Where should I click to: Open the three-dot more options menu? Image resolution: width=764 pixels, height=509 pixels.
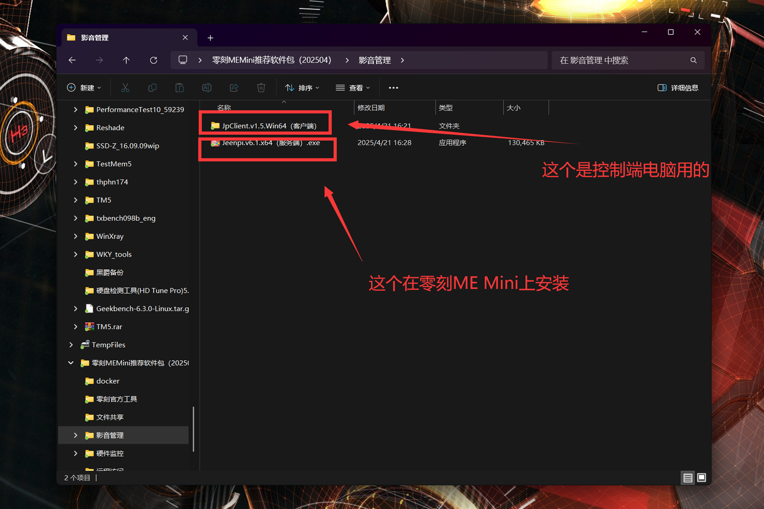[393, 87]
